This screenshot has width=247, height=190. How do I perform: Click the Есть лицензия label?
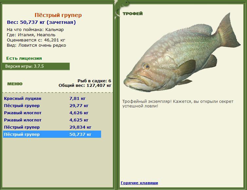(x=24, y=58)
